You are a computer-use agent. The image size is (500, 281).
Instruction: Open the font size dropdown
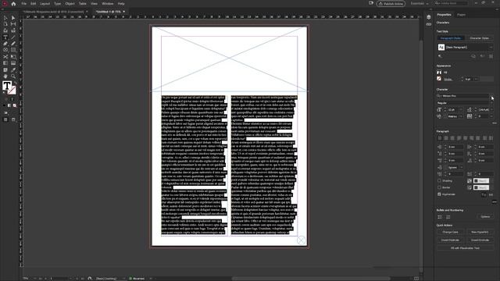[462, 109]
